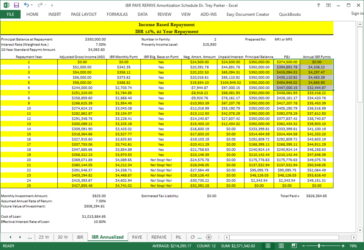This screenshot has width=364, height=250.
Task: Switch to Page Layout view icon
Action: [x=281, y=246]
